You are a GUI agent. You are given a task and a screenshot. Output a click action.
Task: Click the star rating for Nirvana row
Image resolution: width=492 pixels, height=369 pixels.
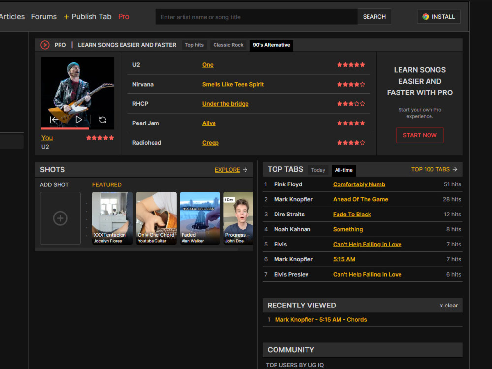point(351,85)
